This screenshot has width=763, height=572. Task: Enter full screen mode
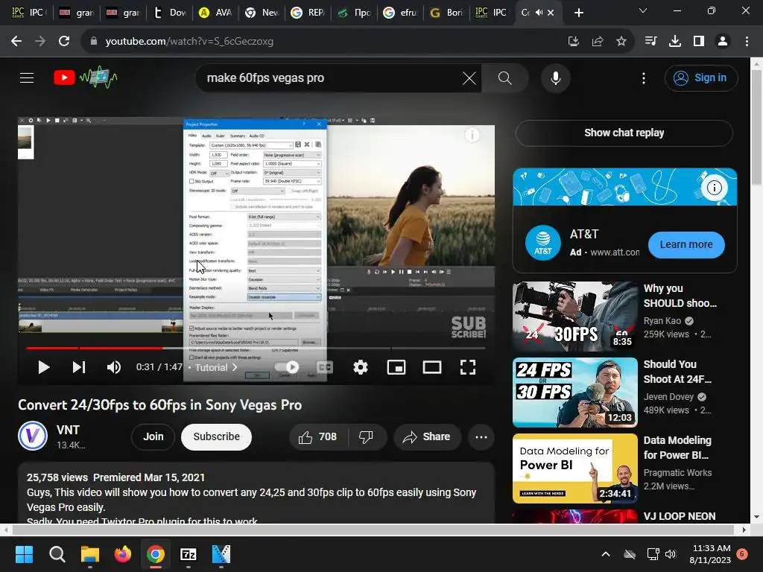pyautogui.click(x=468, y=367)
